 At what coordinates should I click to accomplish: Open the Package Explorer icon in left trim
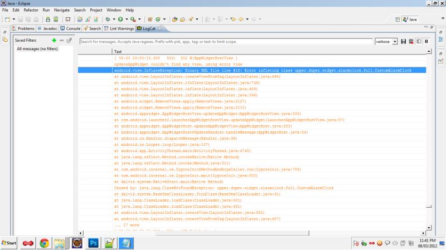point(5,40)
